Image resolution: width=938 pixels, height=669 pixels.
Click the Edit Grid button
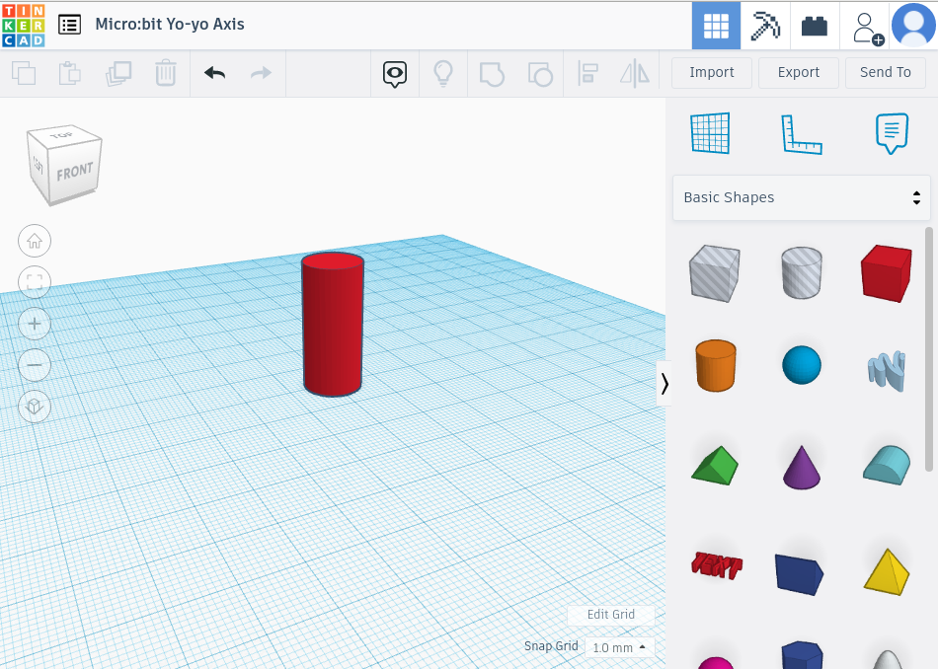coord(610,614)
